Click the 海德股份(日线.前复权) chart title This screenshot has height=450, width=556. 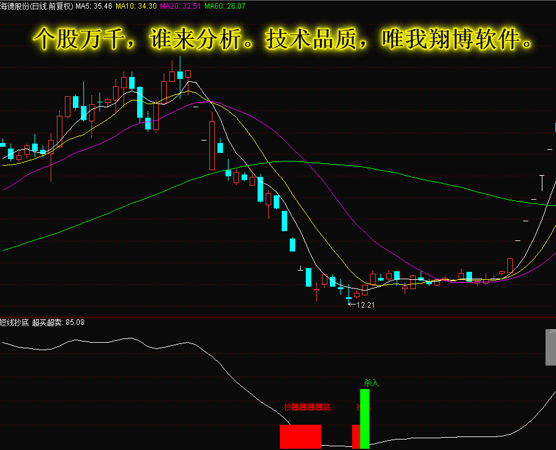(36, 6)
